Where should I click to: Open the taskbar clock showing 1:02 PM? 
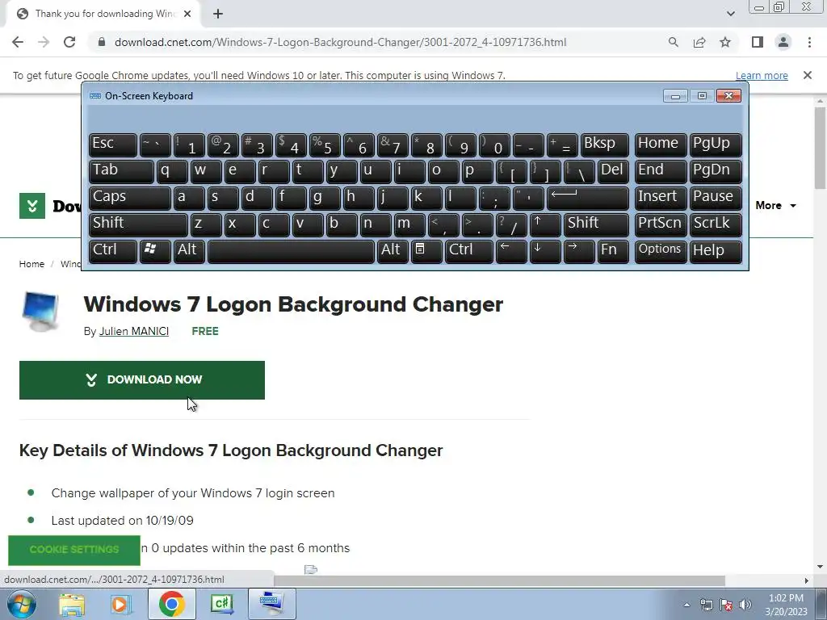pyautogui.click(x=786, y=605)
